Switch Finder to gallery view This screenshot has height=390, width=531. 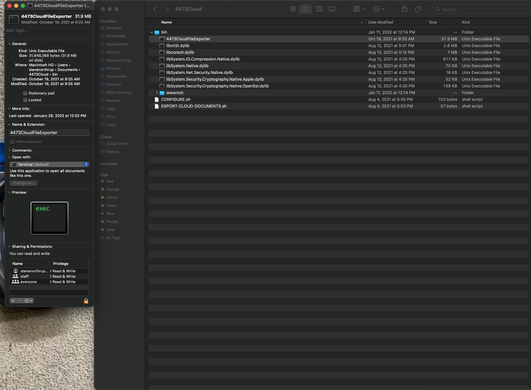(x=332, y=9)
